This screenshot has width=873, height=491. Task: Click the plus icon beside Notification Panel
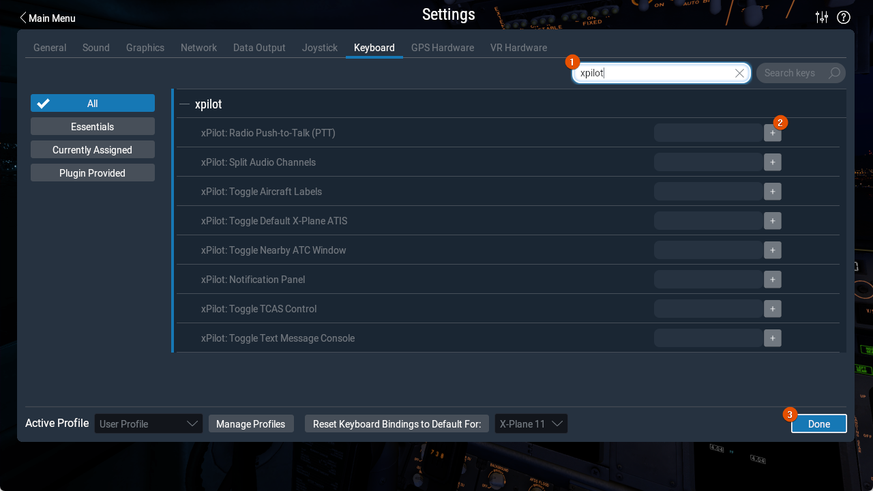tap(772, 279)
